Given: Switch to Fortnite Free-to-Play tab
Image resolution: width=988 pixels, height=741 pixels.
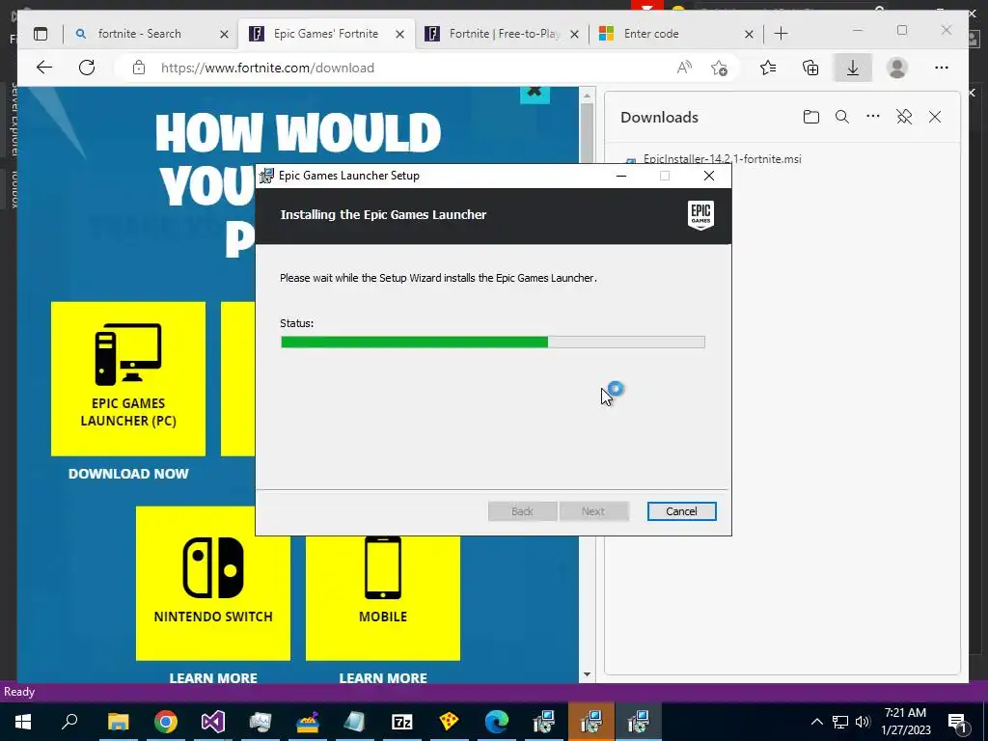Looking at the screenshot, I should pos(502,34).
